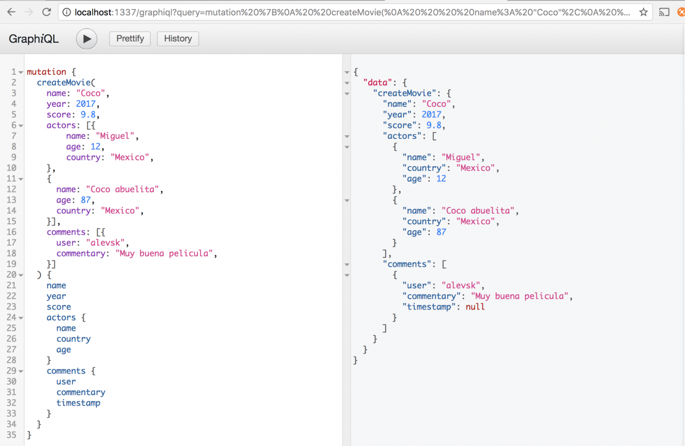The height and width of the screenshot is (446, 685).
Task: Click the orange extension icon at far right
Action: (x=680, y=12)
